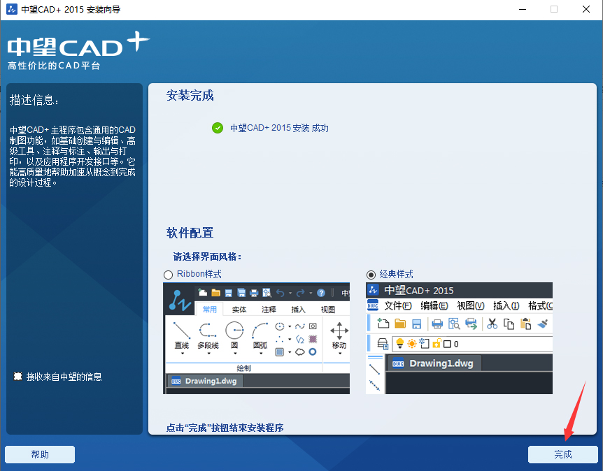
Task: Open the 文件(F) menu in the classic preview
Action: coord(397,305)
